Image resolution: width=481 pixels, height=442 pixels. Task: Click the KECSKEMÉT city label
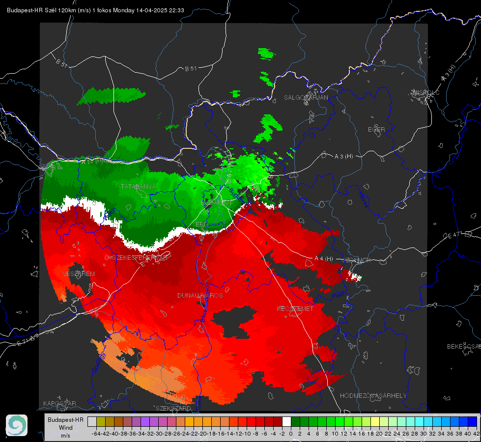click(x=295, y=308)
